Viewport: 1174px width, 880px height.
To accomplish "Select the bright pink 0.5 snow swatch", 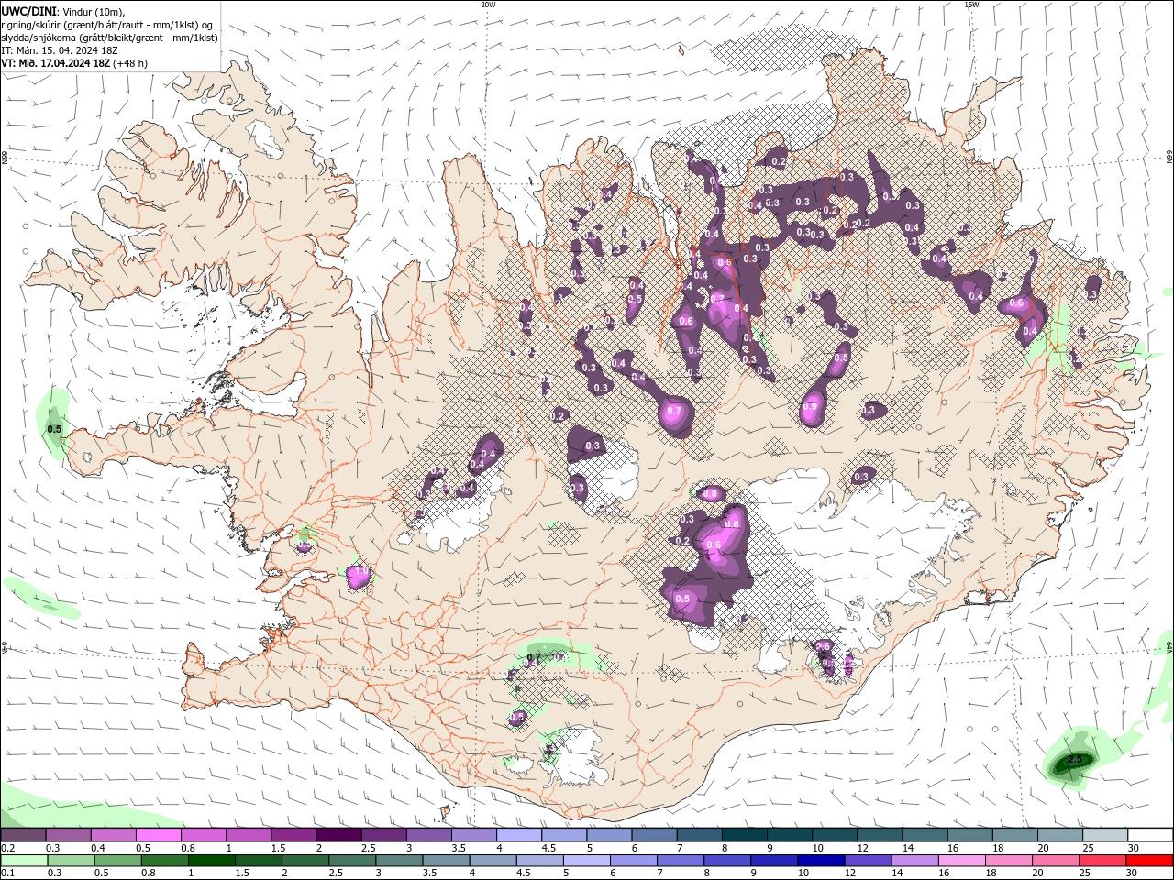I will [x=158, y=835].
